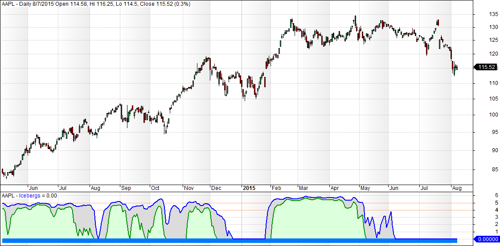Click the 135 price axis label
500x246 pixels.
[481, 14]
